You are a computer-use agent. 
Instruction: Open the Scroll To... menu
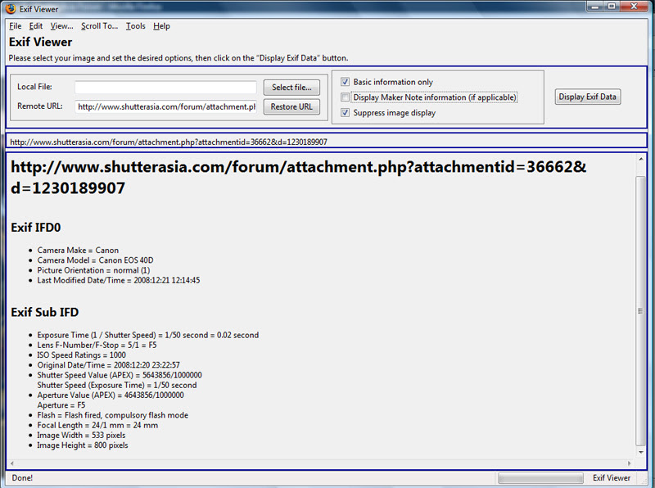pos(99,26)
